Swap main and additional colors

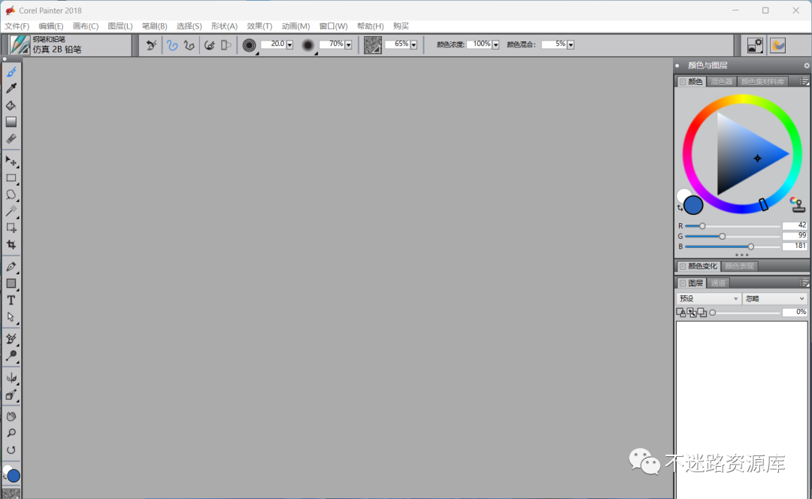[680, 207]
